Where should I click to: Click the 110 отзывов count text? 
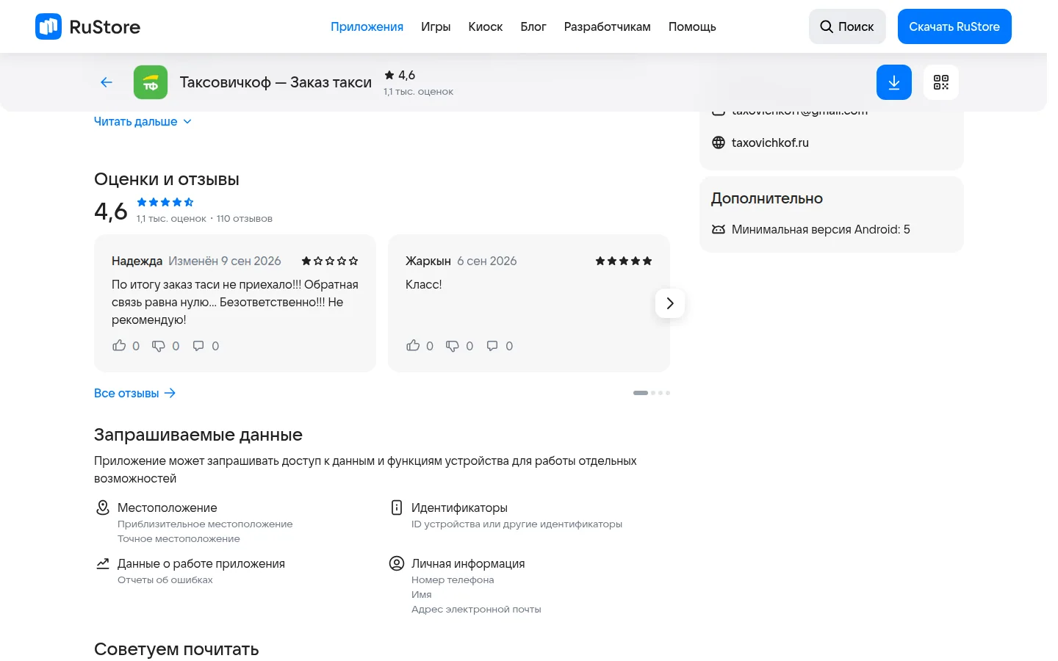(x=245, y=218)
